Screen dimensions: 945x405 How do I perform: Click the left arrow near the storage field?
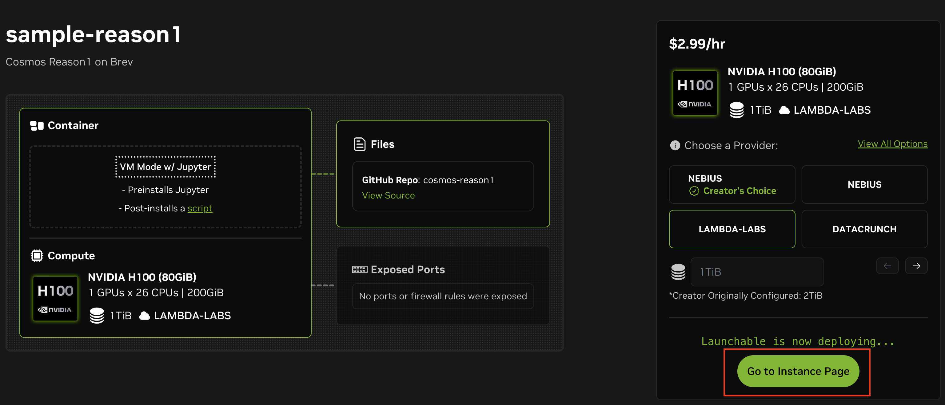[887, 266]
